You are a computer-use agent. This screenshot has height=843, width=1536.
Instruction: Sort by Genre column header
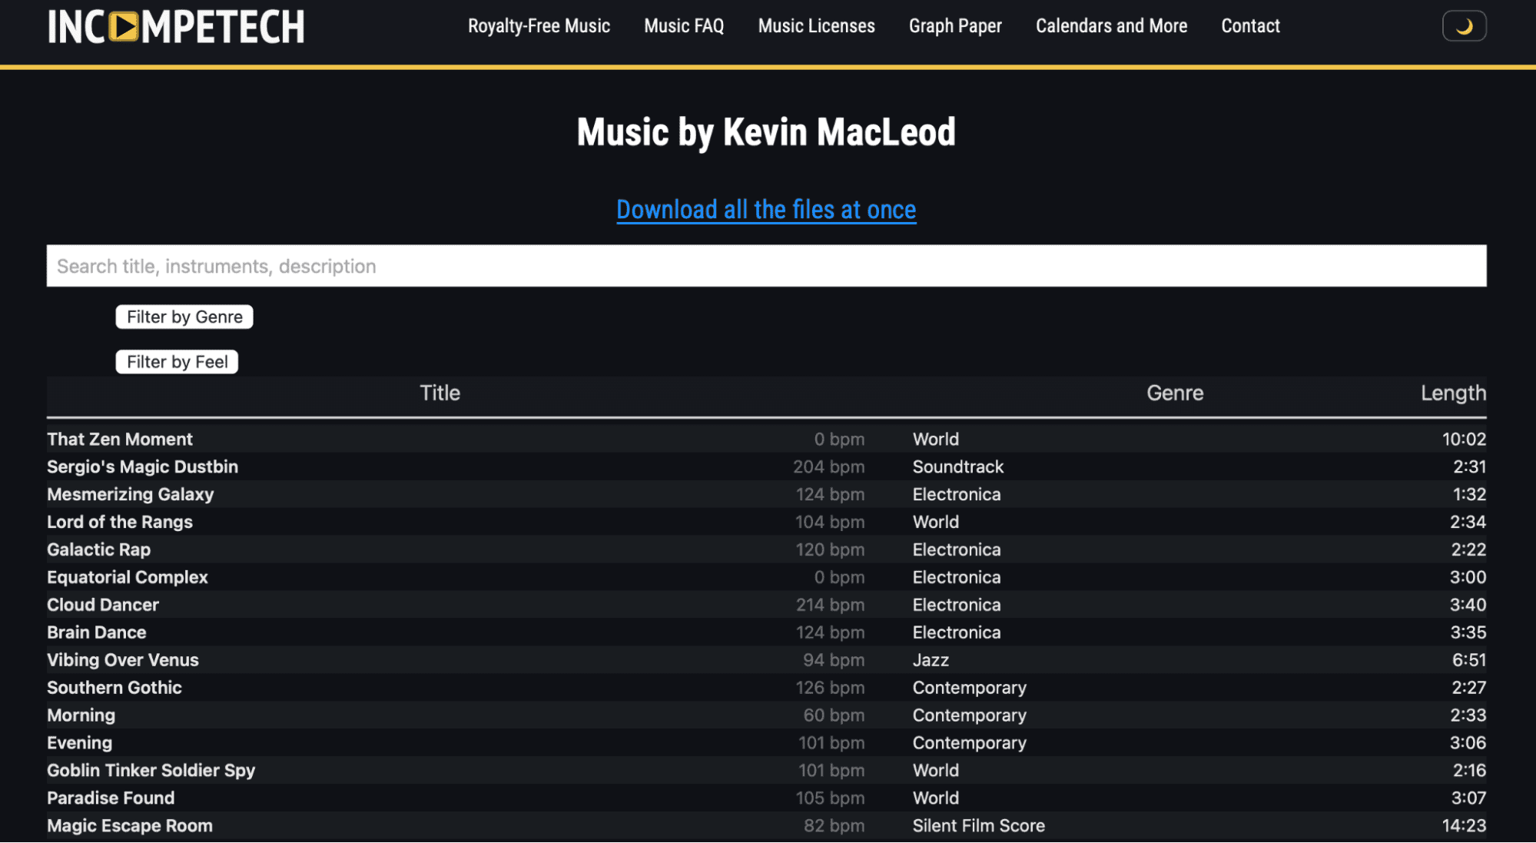pos(1174,393)
